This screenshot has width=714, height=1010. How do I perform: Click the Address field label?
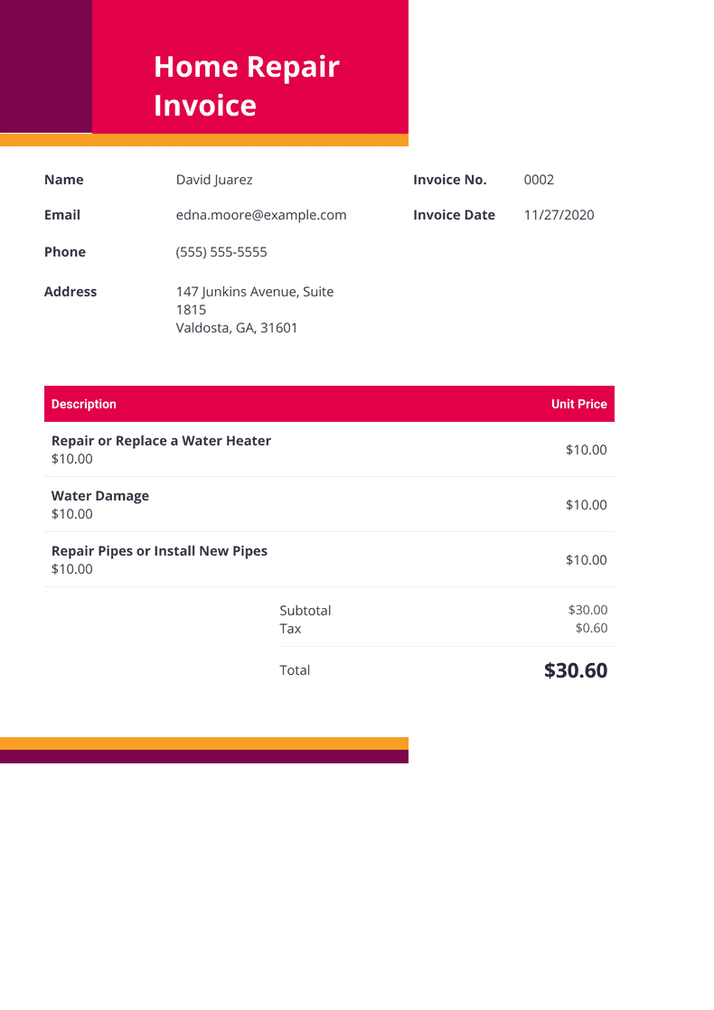point(70,292)
